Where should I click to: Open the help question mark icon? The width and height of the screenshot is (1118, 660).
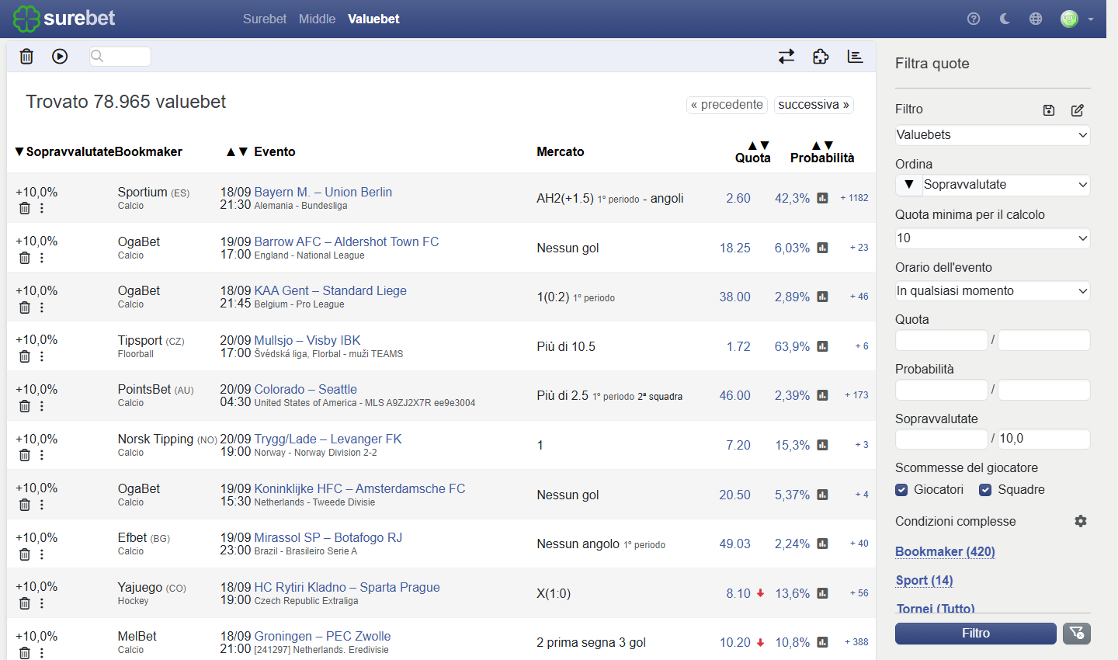(974, 19)
